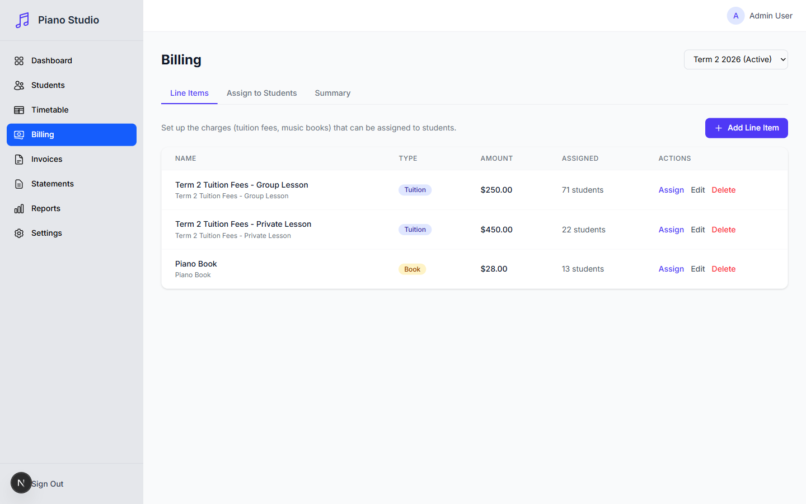
Task: Click the Statements document icon
Action: click(x=19, y=184)
